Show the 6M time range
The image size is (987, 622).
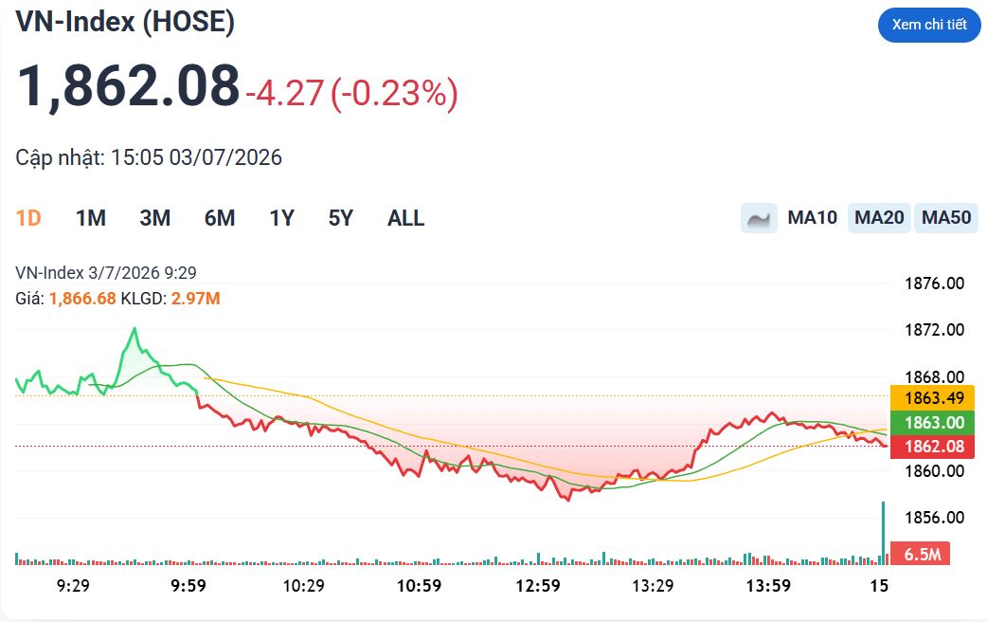click(220, 218)
